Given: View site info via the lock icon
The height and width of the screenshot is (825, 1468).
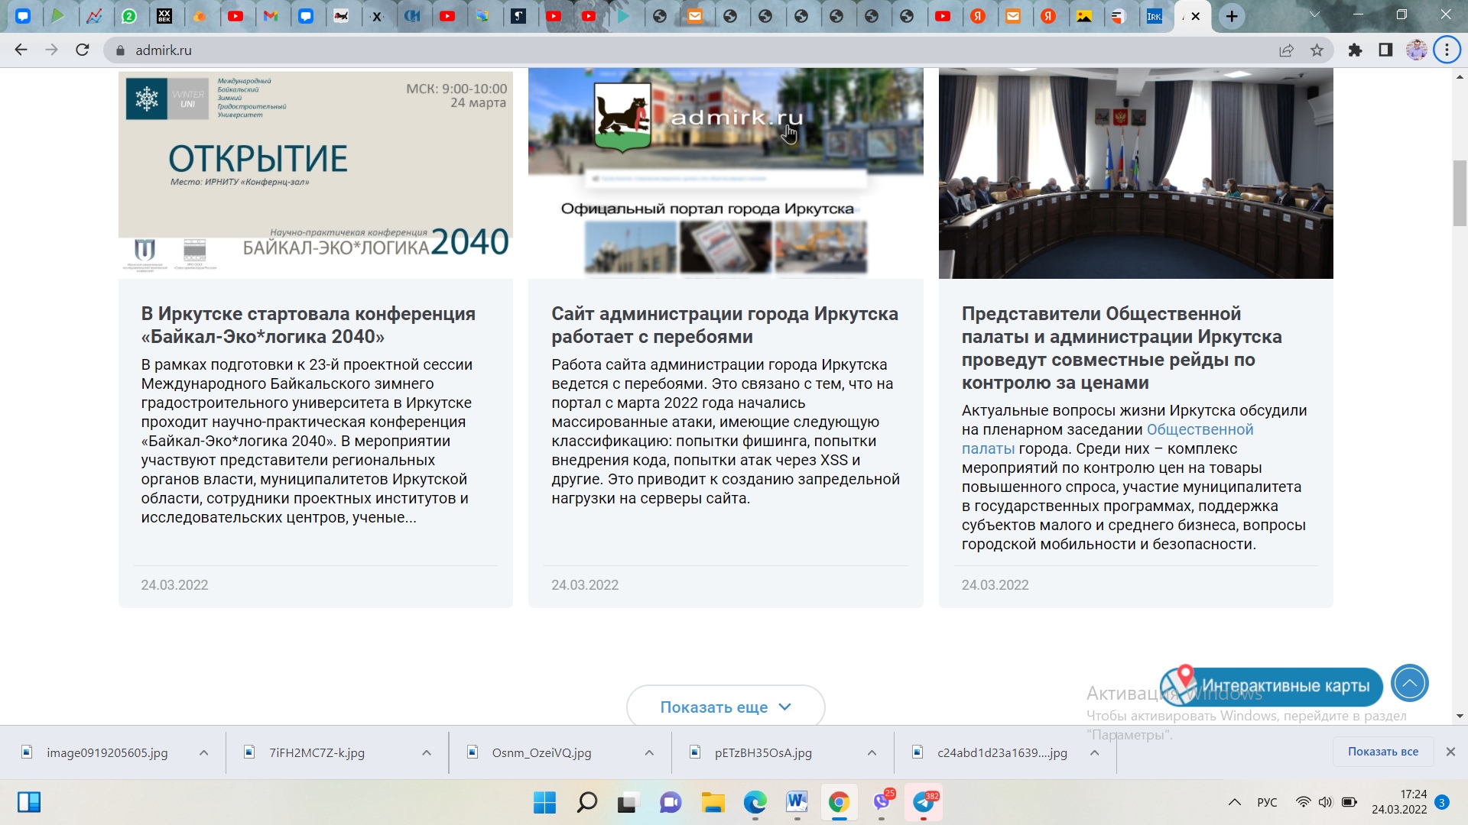Looking at the screenshot, I should pyautogui.click(x=119, y=50).
